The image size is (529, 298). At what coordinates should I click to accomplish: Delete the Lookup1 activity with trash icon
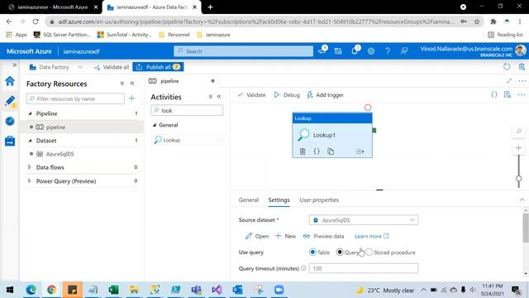pyautogui.click(x=303, y=151)
